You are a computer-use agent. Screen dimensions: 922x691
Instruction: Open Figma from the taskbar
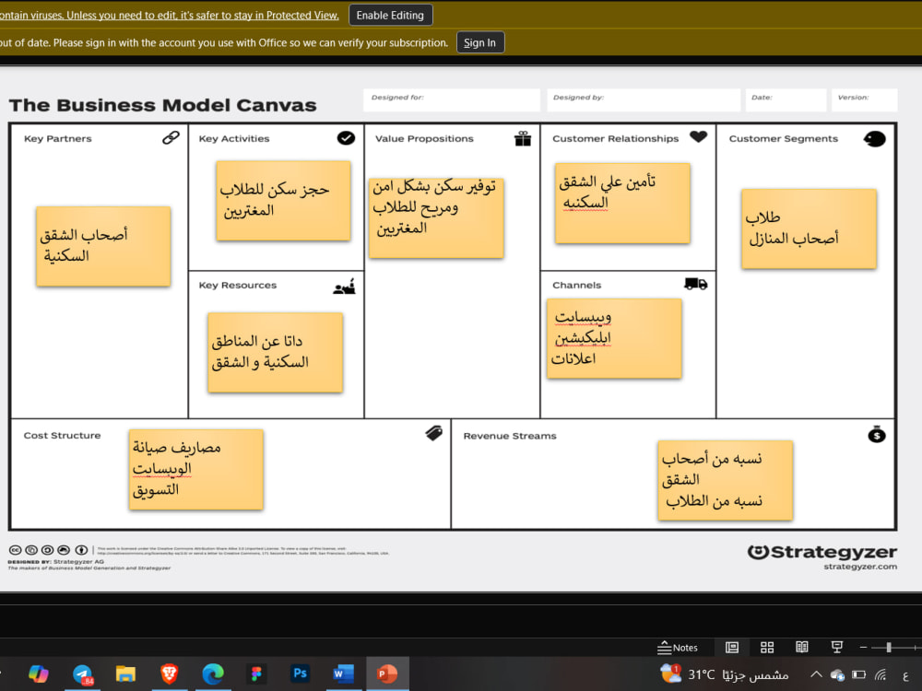point(256,673)
